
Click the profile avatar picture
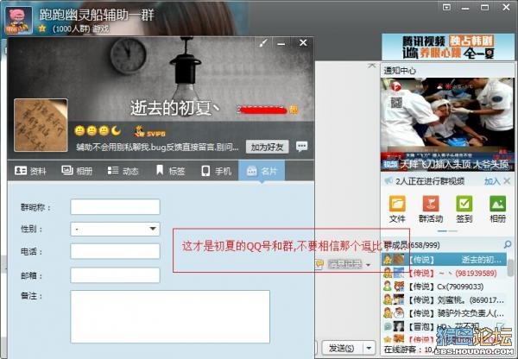coord(41,125)
